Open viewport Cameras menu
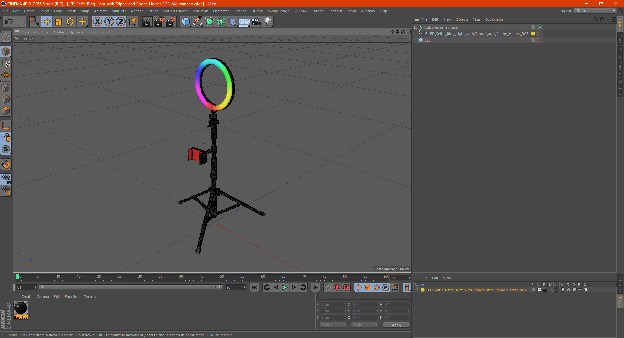 click(41, 32)
